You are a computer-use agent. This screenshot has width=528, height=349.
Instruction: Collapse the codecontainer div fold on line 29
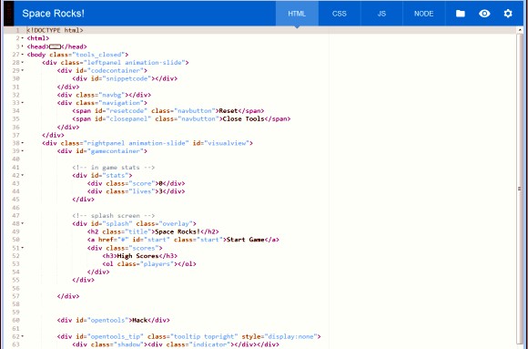tap(23, 70)
